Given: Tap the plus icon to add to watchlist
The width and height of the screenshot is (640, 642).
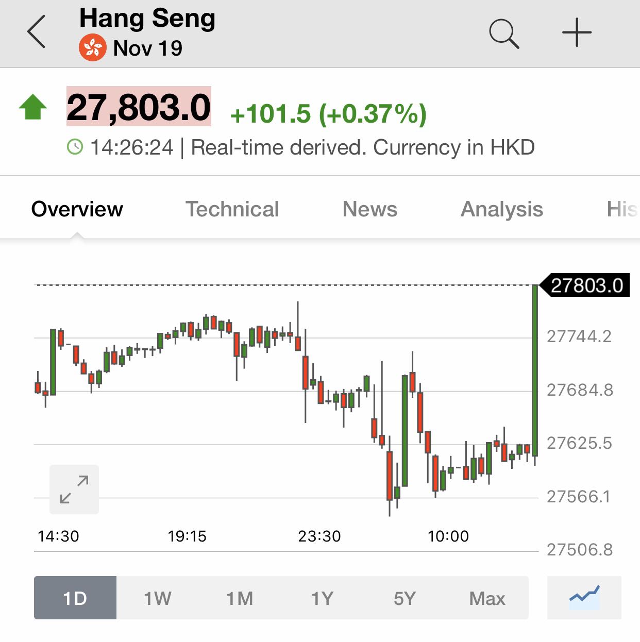Looking at the screenshot, I should click(x=577, y=32).
